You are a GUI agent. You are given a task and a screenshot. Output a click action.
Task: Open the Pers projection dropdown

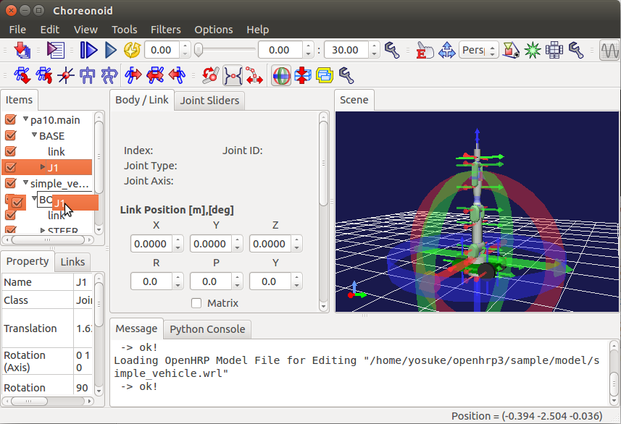(x=478, y=50)
